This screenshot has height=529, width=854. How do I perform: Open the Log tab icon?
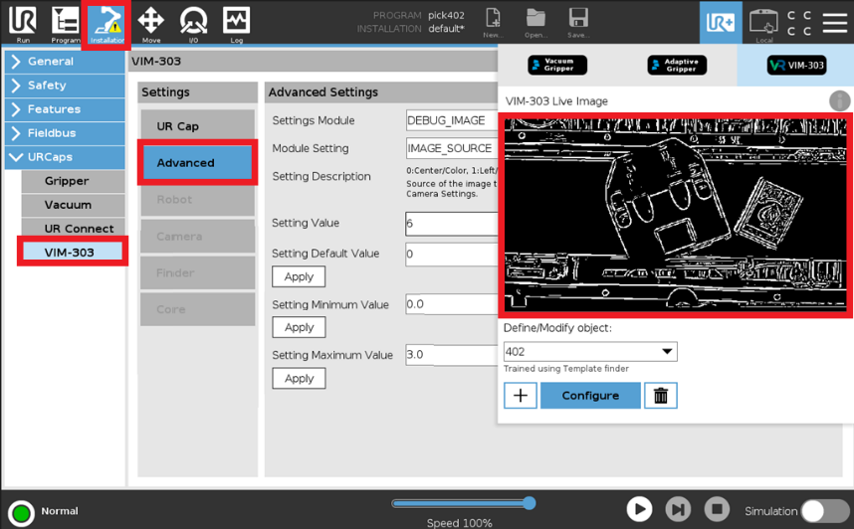click(x=236, y=23)
